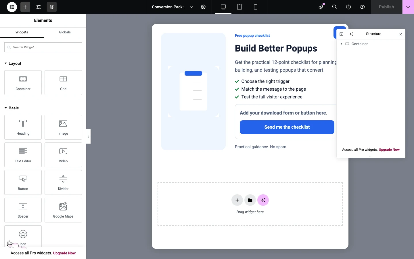The image size is (414, 259).
Task: Select the checklist illustration image
Action: [x=193, y=92]
